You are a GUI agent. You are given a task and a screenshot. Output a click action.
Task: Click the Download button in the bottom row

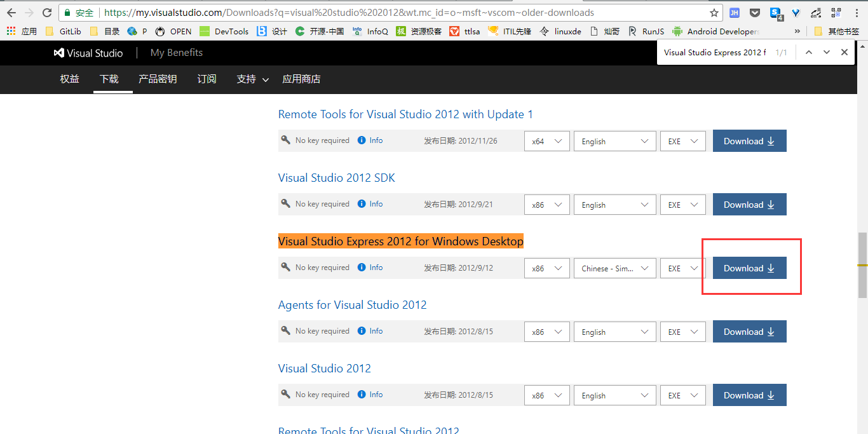750,395
